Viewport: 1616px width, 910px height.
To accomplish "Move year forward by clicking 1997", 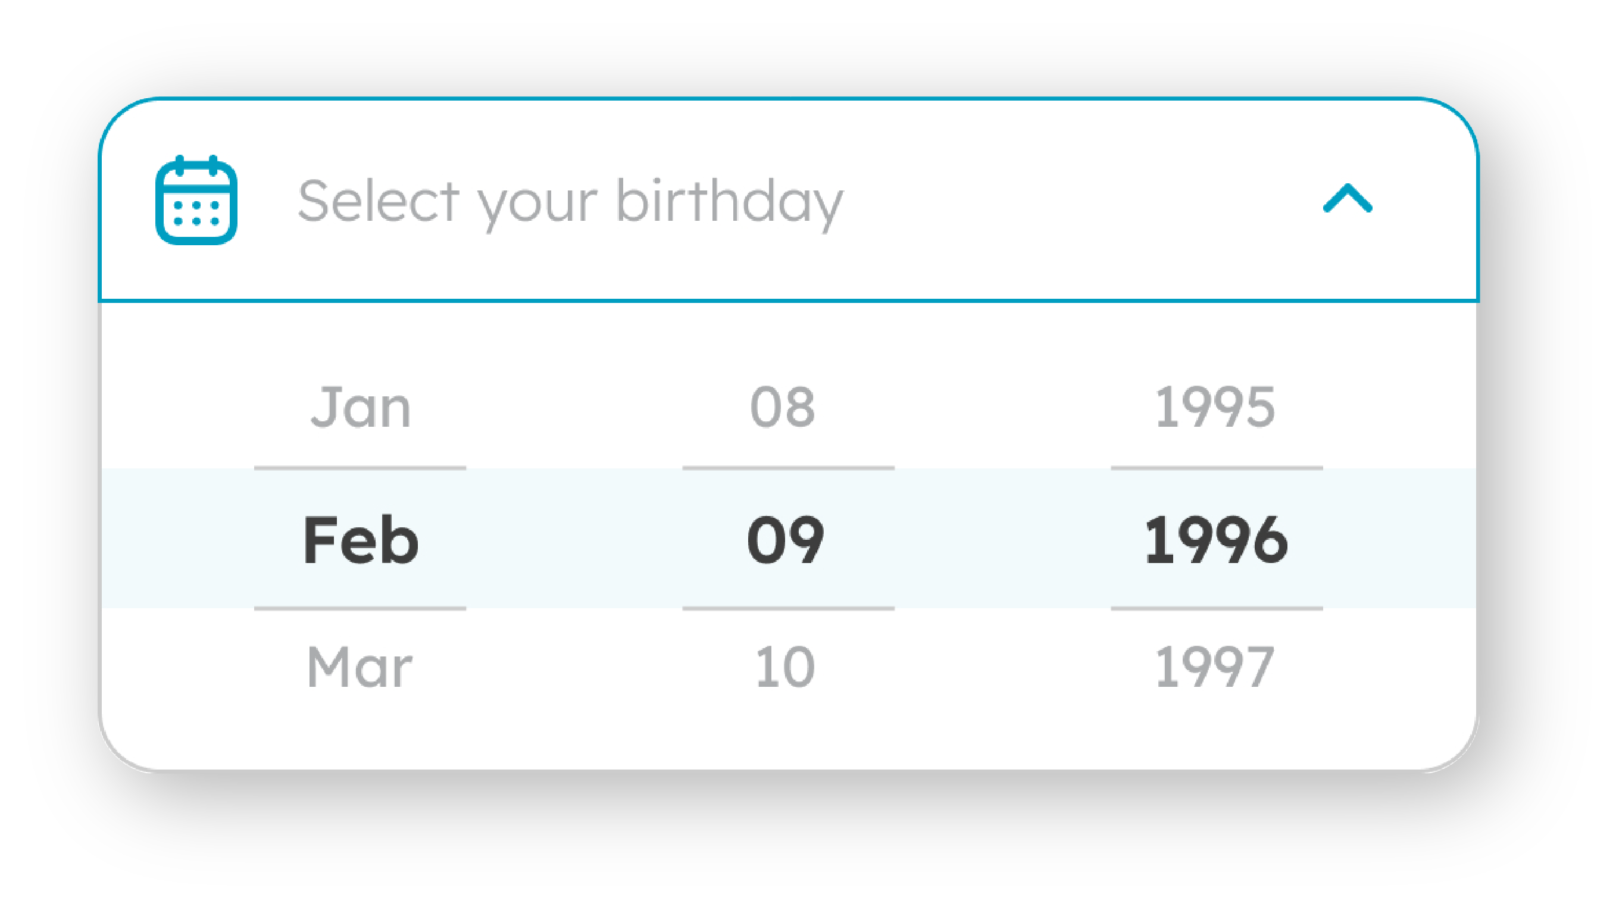I will (x=1215, y=667).
